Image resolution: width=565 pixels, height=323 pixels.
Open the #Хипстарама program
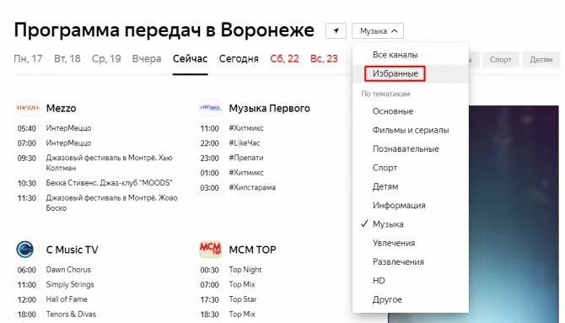[252, 187]
